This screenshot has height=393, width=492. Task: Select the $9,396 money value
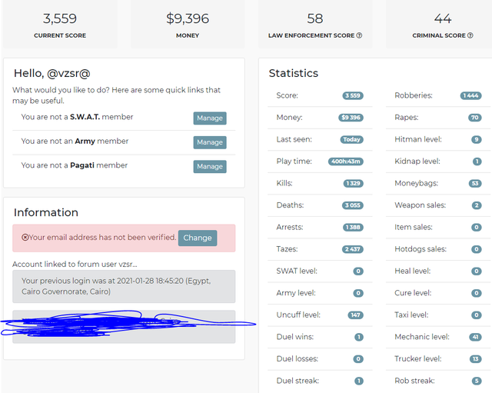click(x=188, y=18)
